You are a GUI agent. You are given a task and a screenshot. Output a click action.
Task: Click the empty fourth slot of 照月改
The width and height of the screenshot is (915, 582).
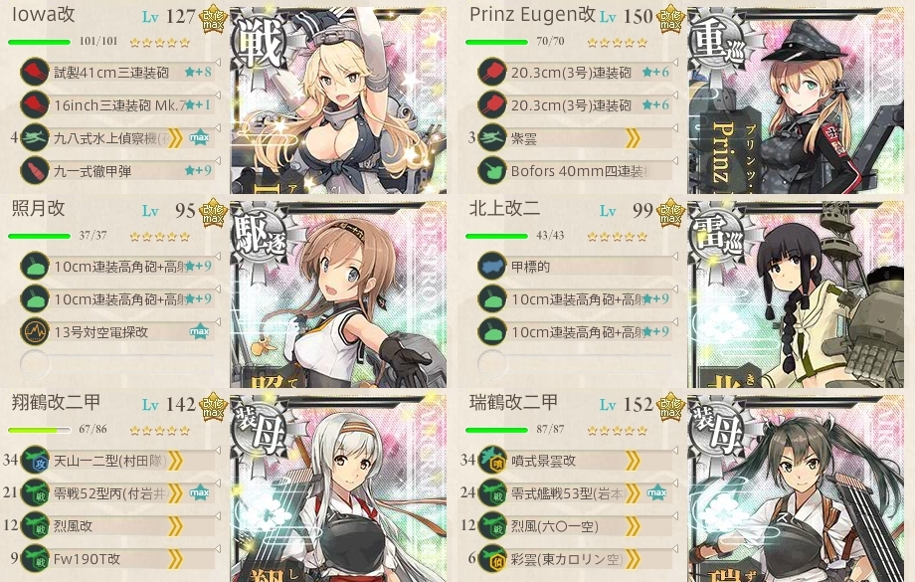[x=116, y=364]
